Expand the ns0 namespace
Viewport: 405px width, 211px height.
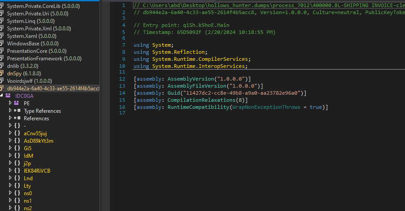10,192
